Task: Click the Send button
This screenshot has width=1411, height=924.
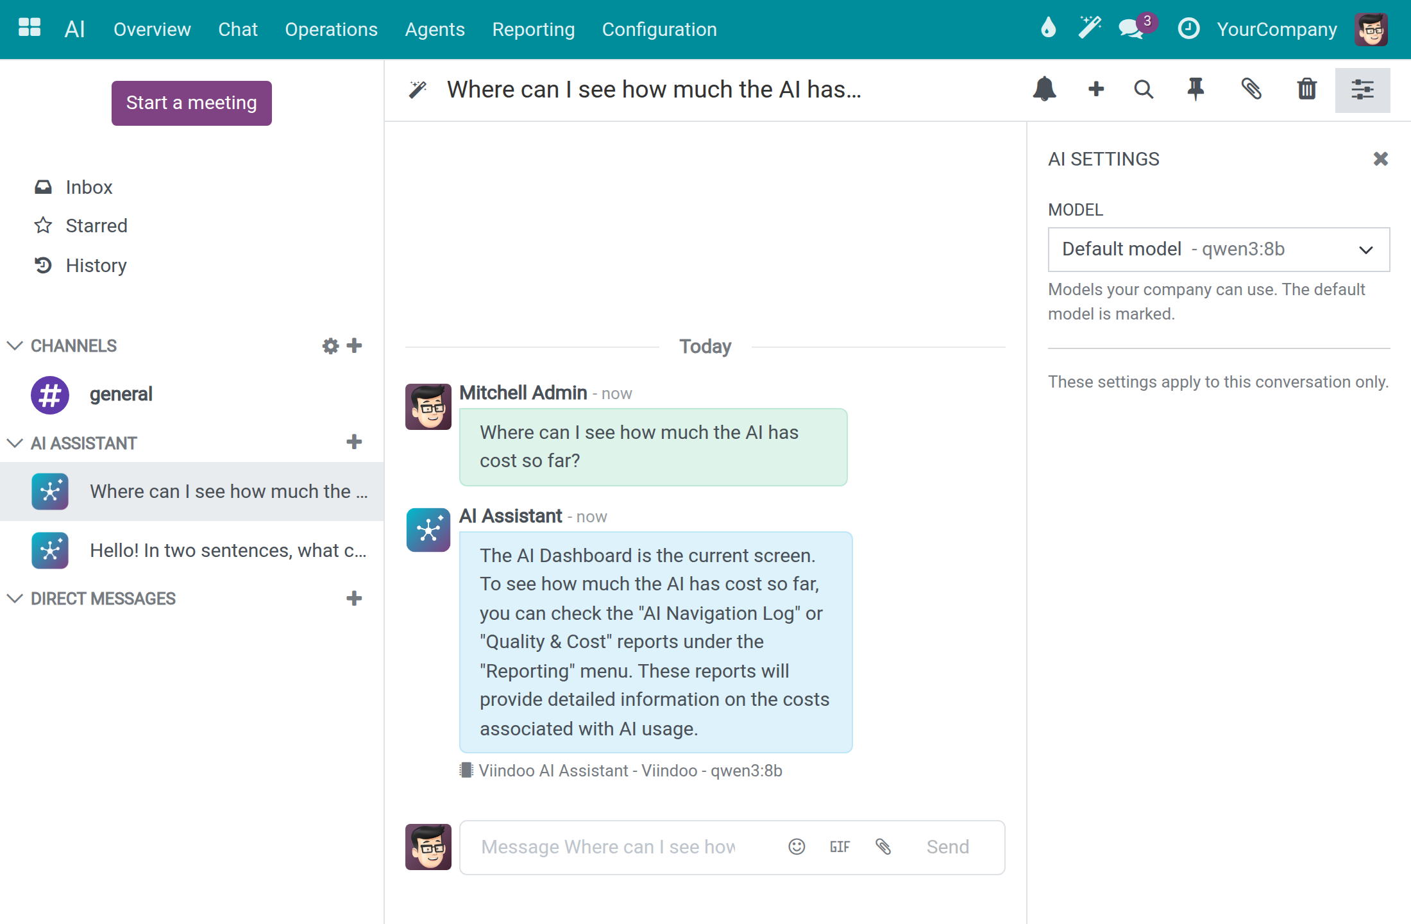Action: point(947,847)
